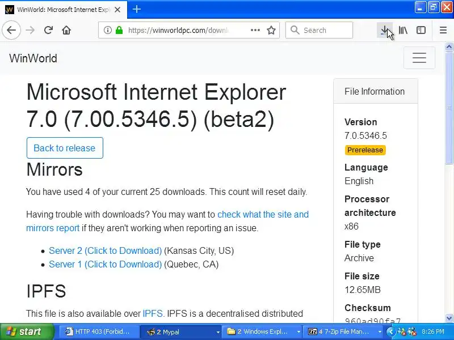The height and width of the screenshot is (340, 454).
Task: Switch to the HTTP 403 Forbidden taskbar window
Action: coord(99,331)
